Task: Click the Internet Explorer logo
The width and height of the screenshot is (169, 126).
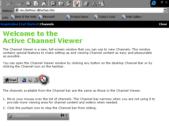Action: point(154,3)
